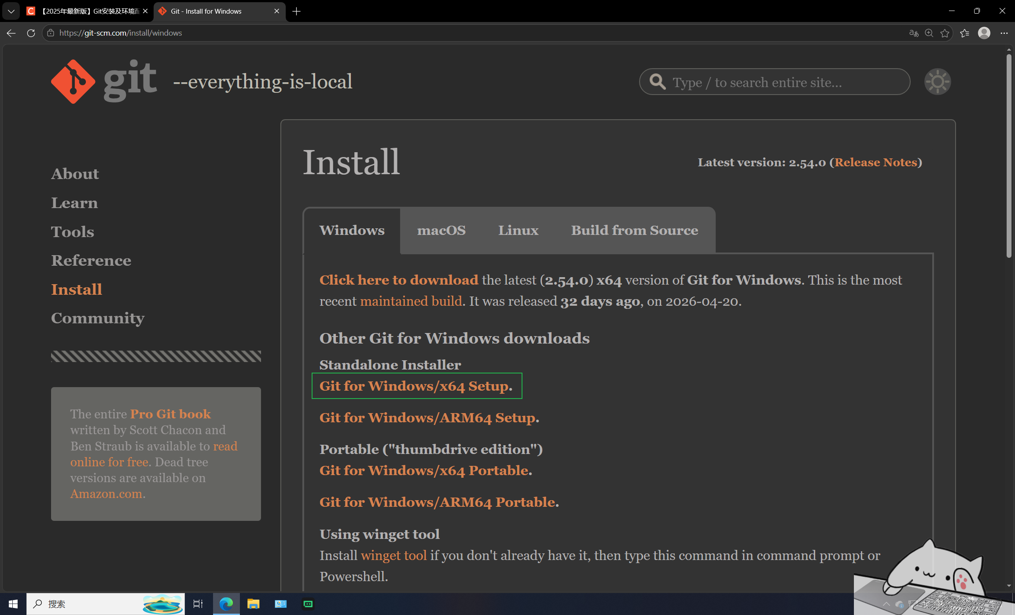This screenshot has width=1015, height=615.
Task: Open the browser settings ellipsis menu
Action: tap(1004, 33)
